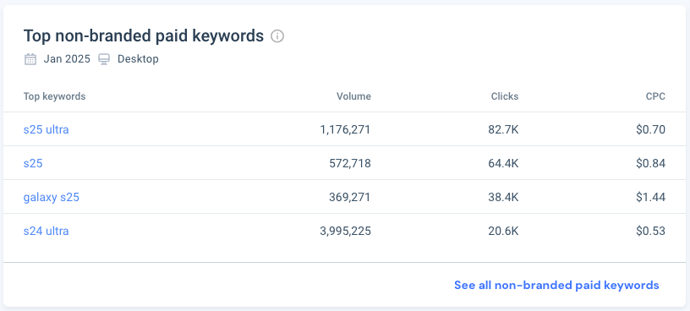The image size is (690, 311).
Task: Click the clicks value 64.4K
Action: (503, 164)
